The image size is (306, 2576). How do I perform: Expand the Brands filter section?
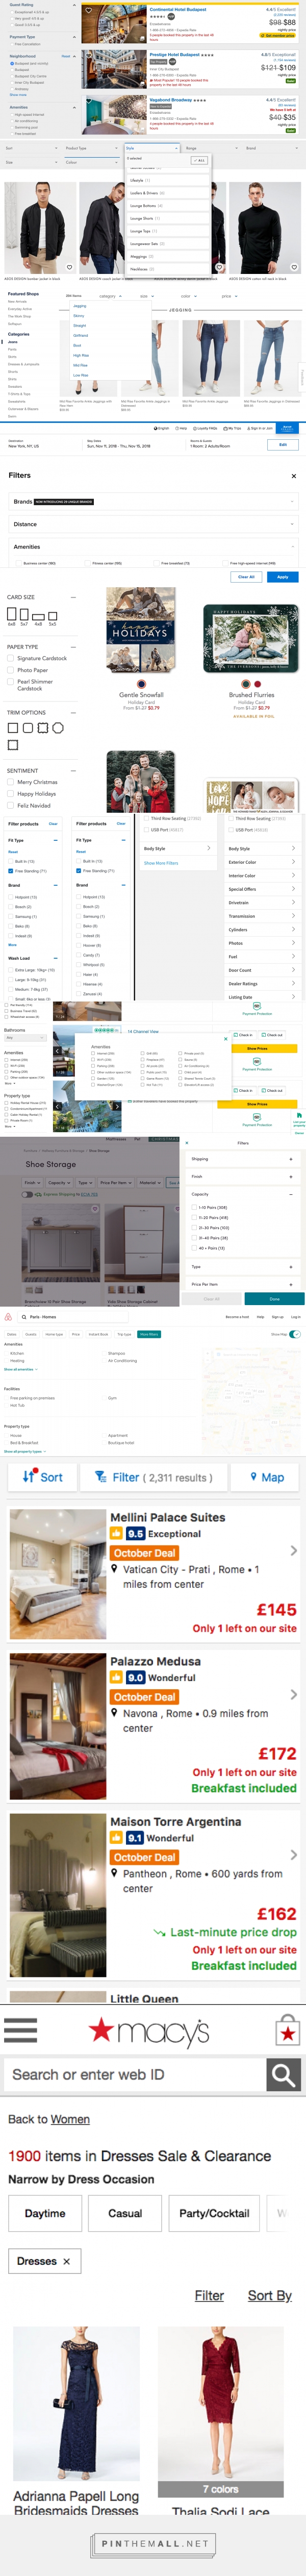pos(153,502)
